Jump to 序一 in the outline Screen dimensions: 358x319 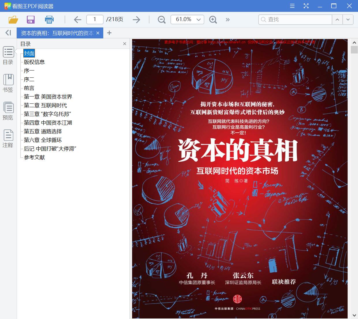coord(29,71)
